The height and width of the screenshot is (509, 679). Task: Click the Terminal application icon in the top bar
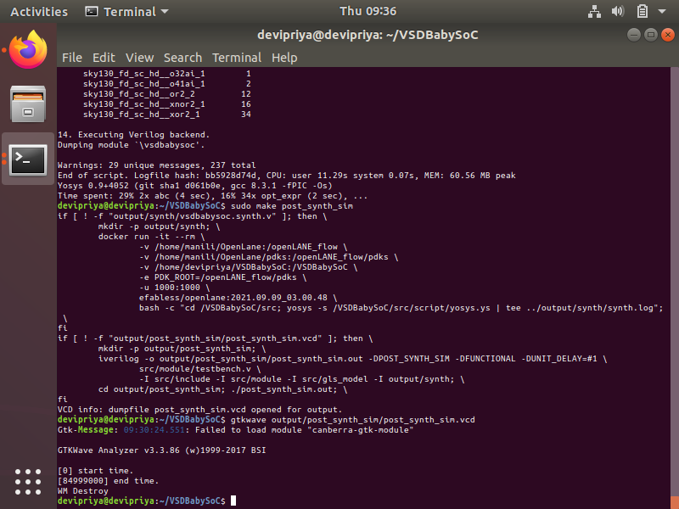pyautogui.click(x=92, y=11)
